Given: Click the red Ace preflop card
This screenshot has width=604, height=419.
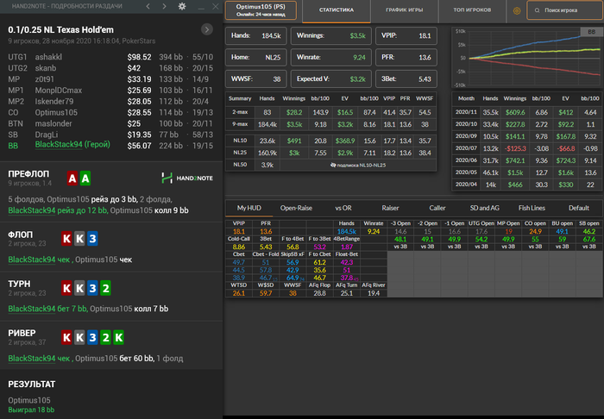Looking at the screenshot, I should point(72,178).
